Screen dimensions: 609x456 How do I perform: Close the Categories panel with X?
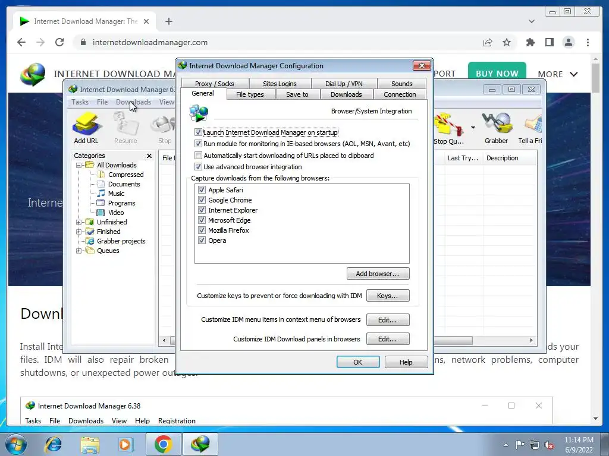click(x=149, y=156)
